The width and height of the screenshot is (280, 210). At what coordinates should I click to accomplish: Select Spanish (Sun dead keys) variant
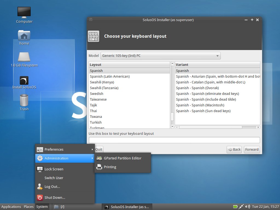pyautogui.click(x=217, y=111)
